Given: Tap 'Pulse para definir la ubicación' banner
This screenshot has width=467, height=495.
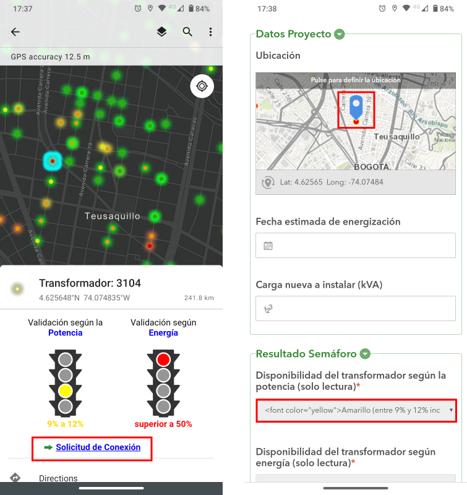Looking at the screenshot, I should [x=356, y=80].
